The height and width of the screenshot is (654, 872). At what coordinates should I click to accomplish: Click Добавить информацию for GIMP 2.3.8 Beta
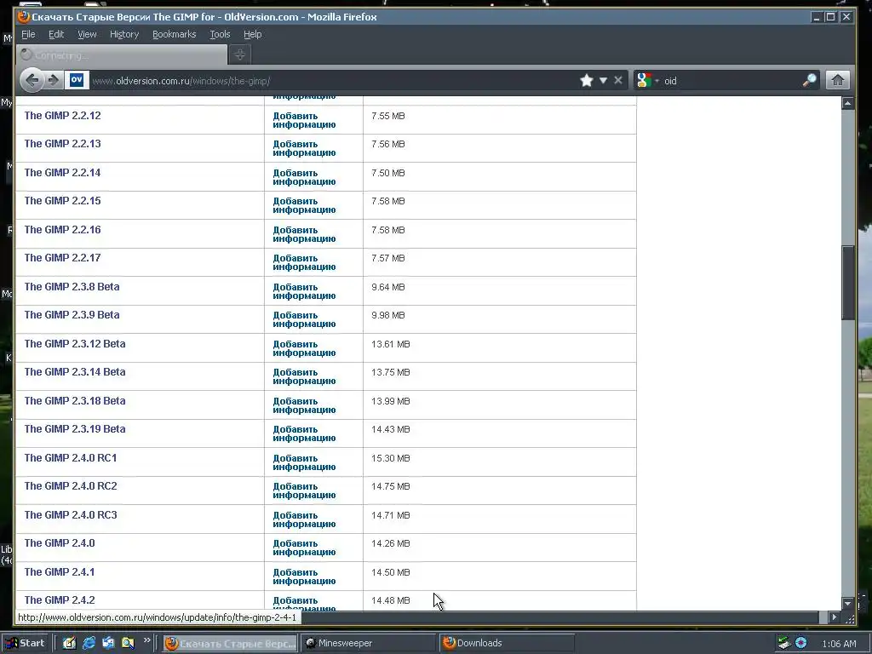[x=304, y=291]
